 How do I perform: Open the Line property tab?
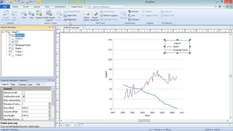pyautogui.click(x=30, y=84)
